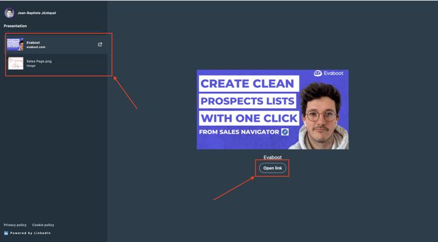Screen dimensions: 438x242
Task: Click the LinkedIn logo in the footer
Action: coord(6,233)
